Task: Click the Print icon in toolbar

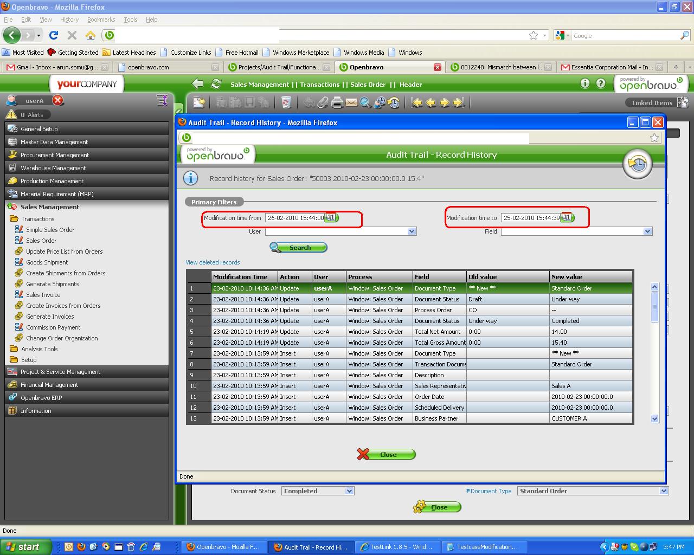Action: pos(337,102)
